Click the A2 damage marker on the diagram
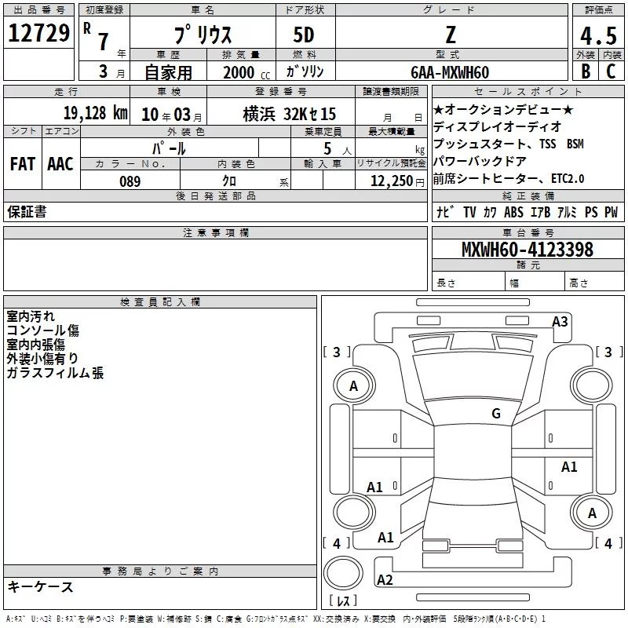Screen dimensions: 628x628 pyautogui.click(x=385, y=580)
